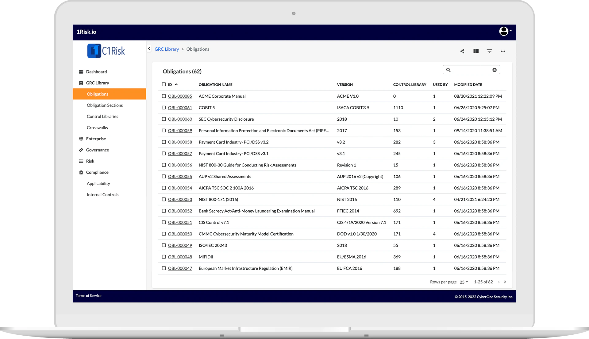This screenshot has width=589, height=339.
Task: Toggle the select-all checkbox in header
Action: [x=164, y=84]
